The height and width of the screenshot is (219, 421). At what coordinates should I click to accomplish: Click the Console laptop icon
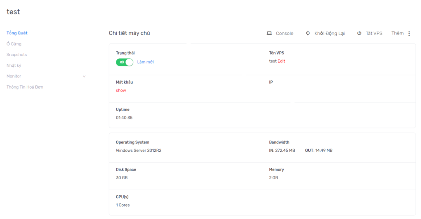pyautogui.click(x=269, y=33)
